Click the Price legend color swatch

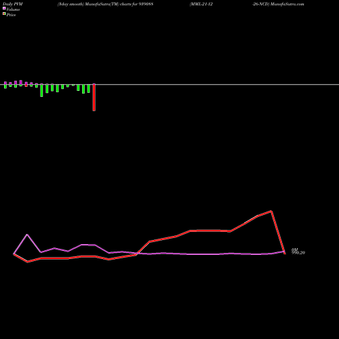tap(4, 14)
